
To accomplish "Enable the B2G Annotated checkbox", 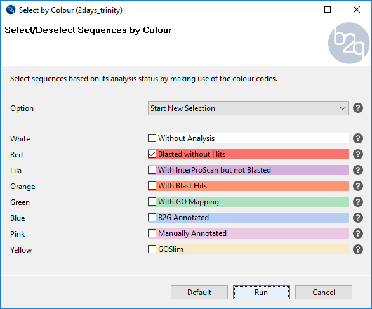I will [x=152, y=218].
